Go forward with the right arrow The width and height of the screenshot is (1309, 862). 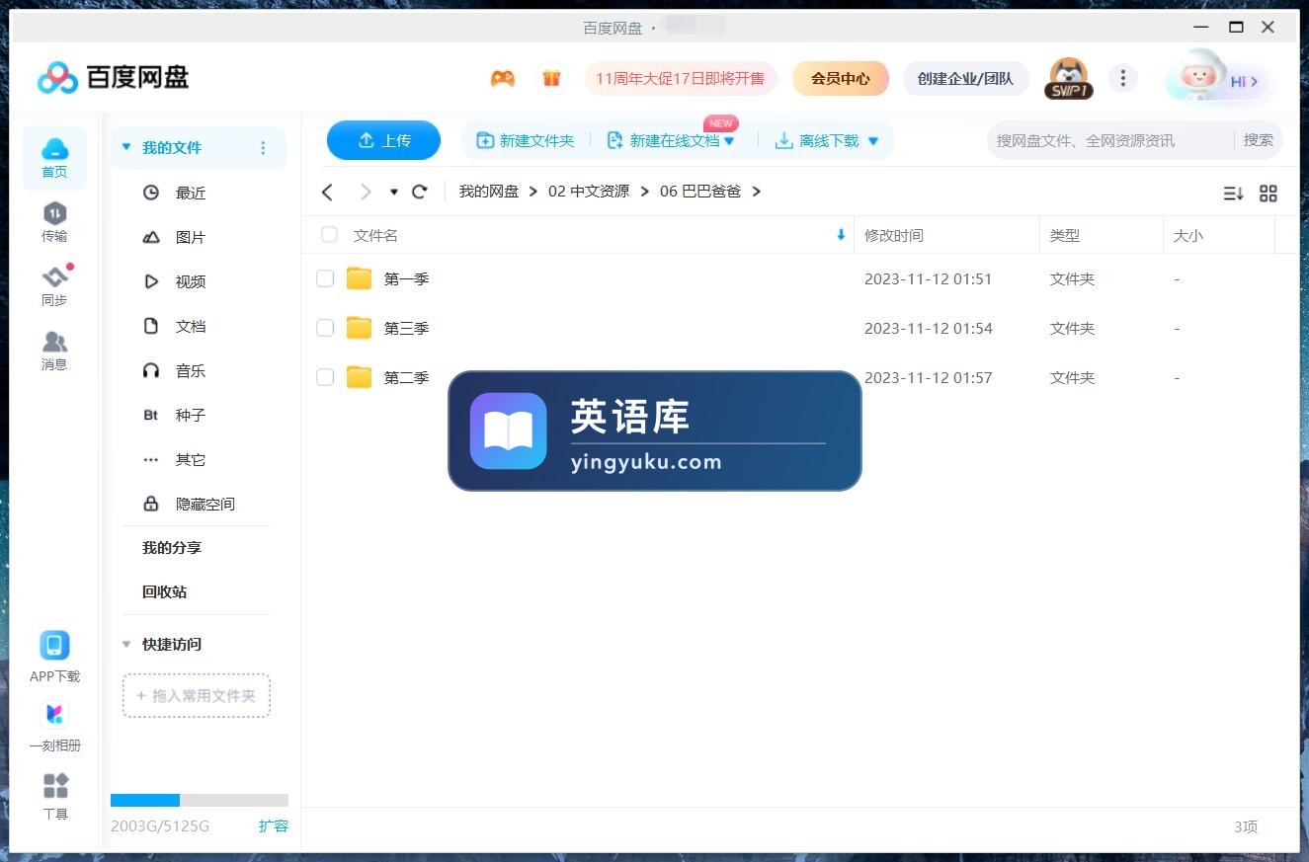pos(366,192)
